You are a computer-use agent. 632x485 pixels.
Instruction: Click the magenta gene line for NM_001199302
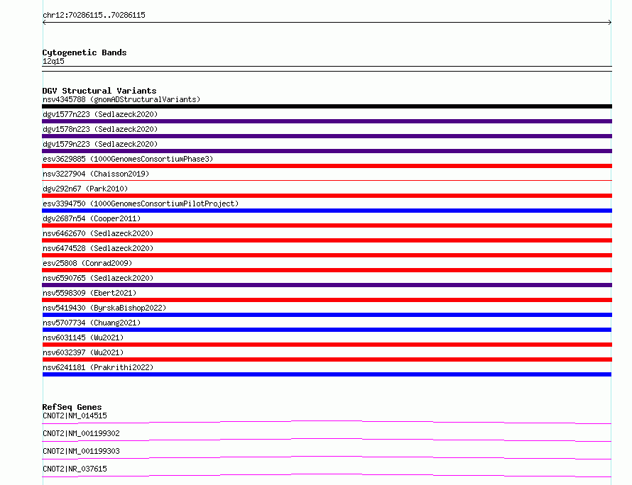coord(327,440)
